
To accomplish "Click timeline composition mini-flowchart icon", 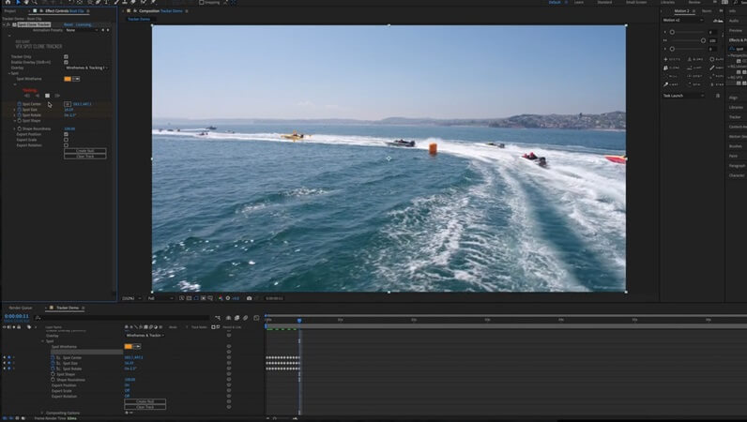I will click(x=217, y=318).
